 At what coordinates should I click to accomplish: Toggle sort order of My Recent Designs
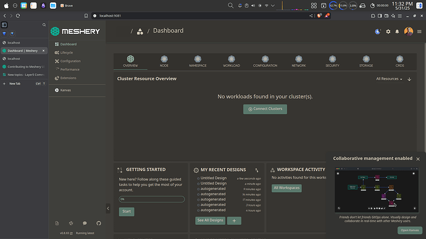coord(257,170)
